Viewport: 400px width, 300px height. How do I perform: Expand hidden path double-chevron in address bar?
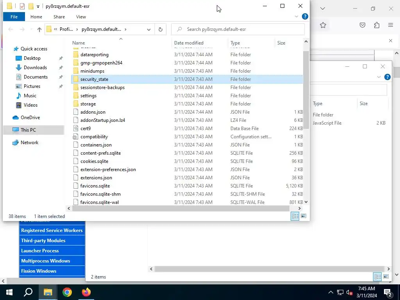point(55,29)
